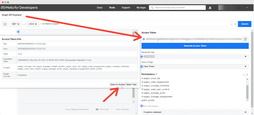254x115 pixels.
Task: Click the Get Code button
Action: coord(102,109)
